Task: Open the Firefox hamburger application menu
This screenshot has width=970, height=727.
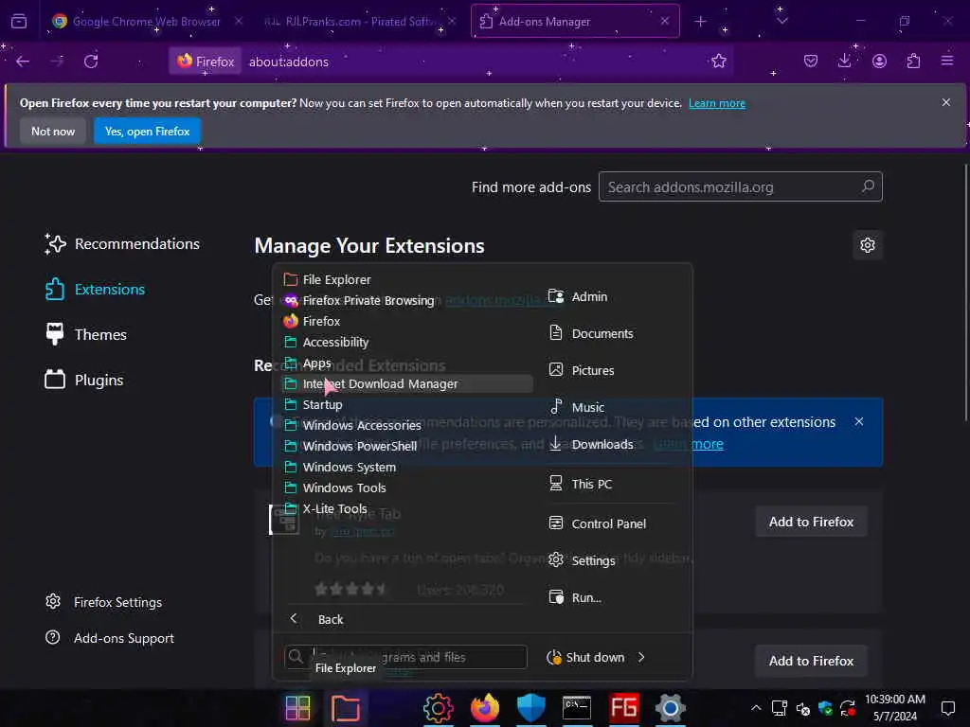Action: 947,62
